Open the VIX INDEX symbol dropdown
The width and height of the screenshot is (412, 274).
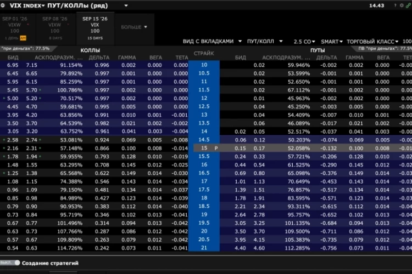[x=27, y=5]
